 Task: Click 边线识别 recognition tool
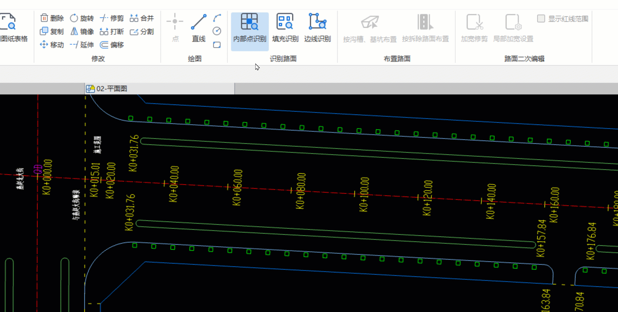pyautogui.click(x=318, y=28)
